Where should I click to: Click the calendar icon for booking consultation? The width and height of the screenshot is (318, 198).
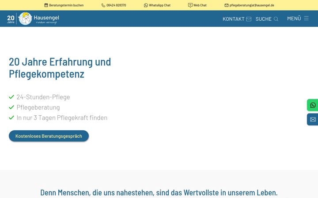pyautogui.click(x=46, y=5)
